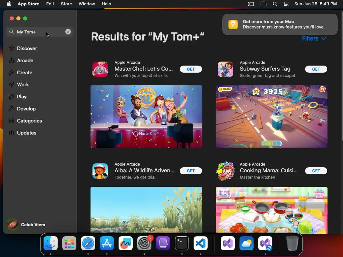Open the Create paintbrush icon
This screenshot has width=343, height=257.
[11, 73]
